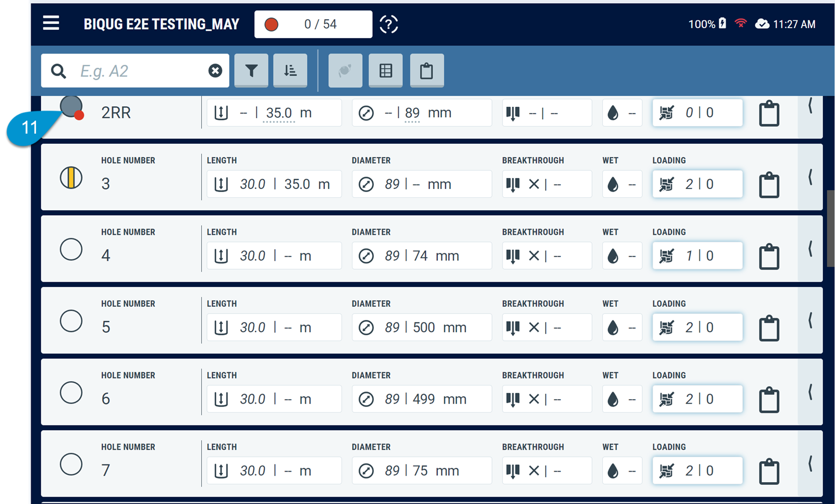Open the sort order options

click(x=290, y=71)
